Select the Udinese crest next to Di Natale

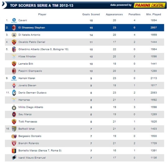point(14,35)
